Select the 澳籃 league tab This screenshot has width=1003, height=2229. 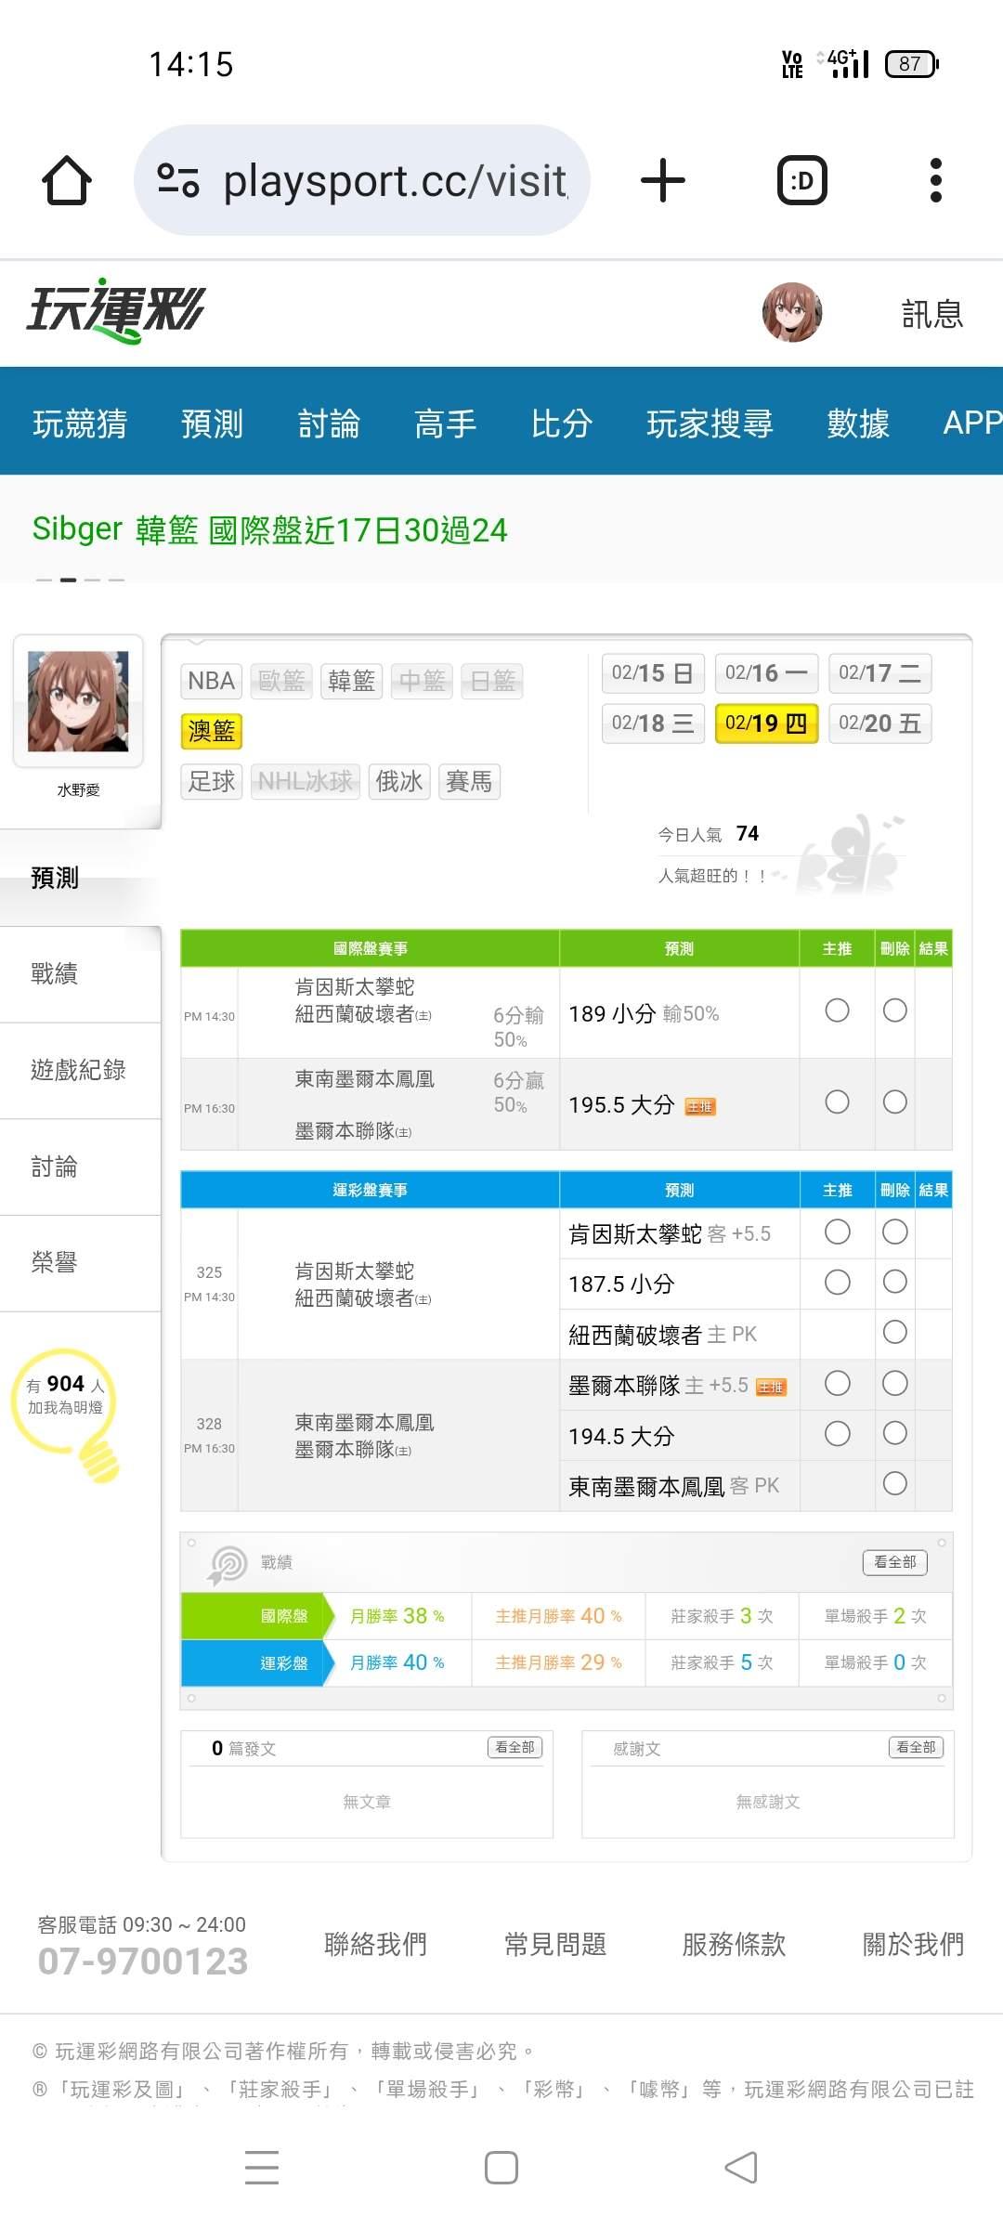(x=212, y=731)
